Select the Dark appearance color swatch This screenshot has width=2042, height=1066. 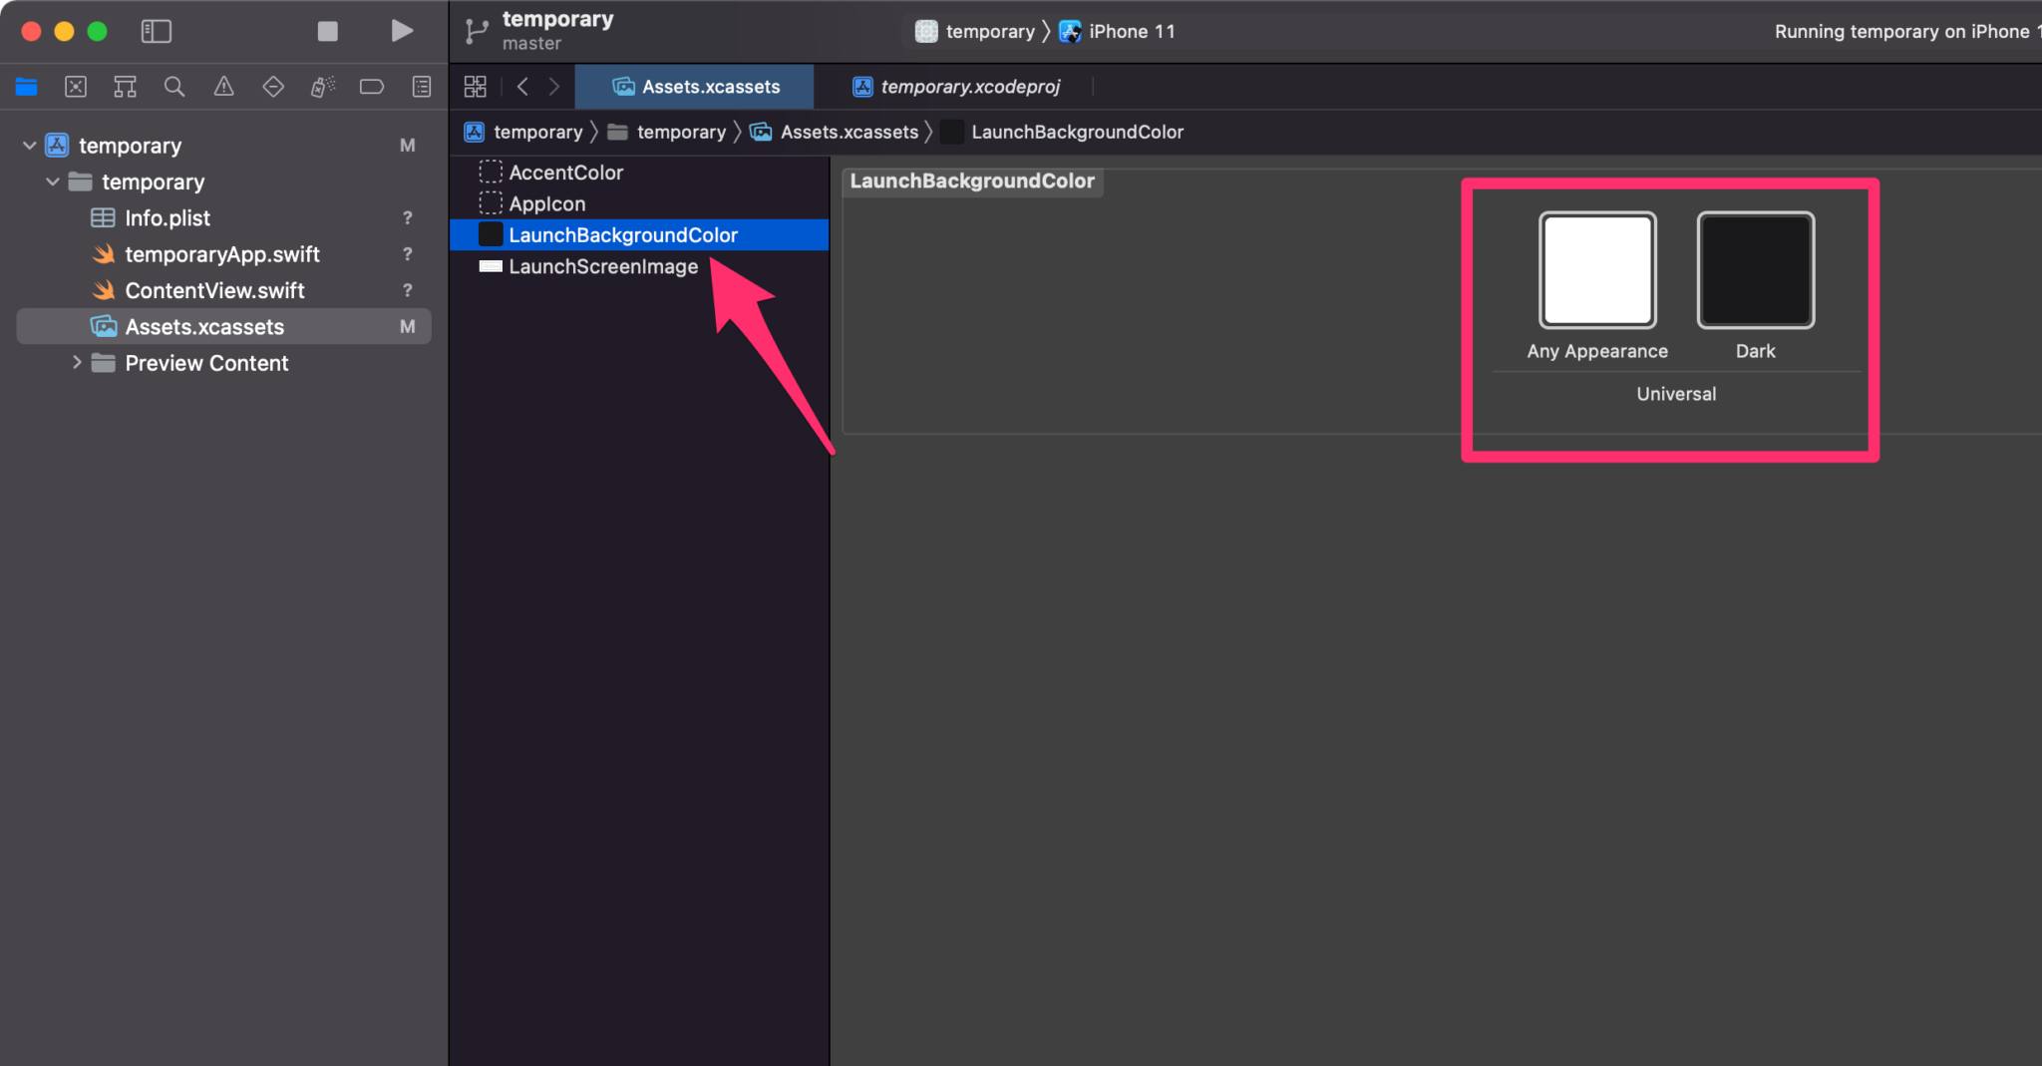[1755, 269]
